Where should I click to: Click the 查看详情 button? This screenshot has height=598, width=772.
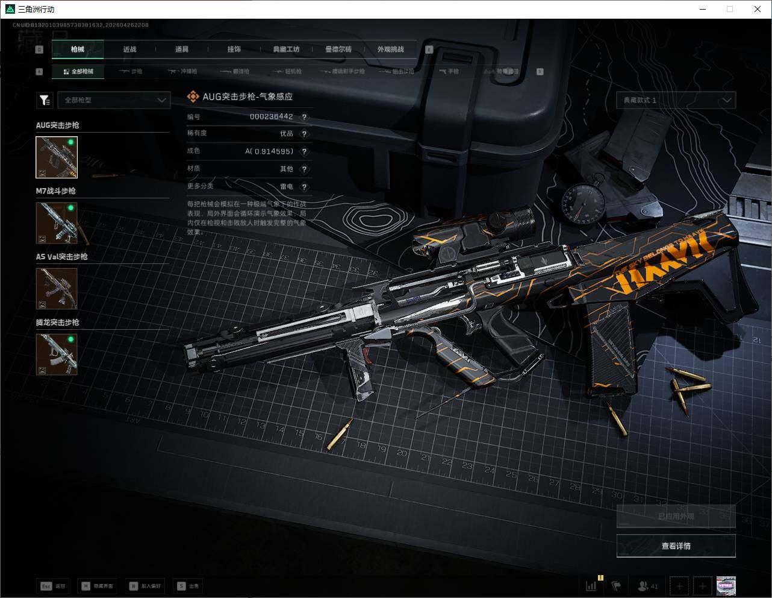click(676, 546)
